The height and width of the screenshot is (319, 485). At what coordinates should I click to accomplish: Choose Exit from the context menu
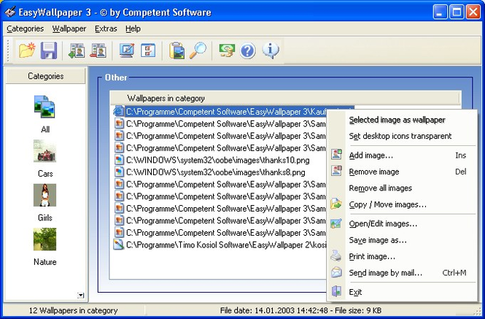click(402, 292)
